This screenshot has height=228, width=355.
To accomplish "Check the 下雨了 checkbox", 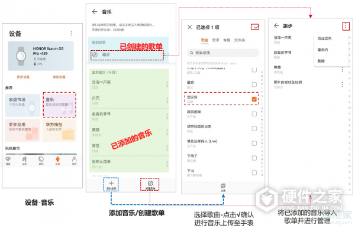I will pyautogui.click(x=254, y=158).
